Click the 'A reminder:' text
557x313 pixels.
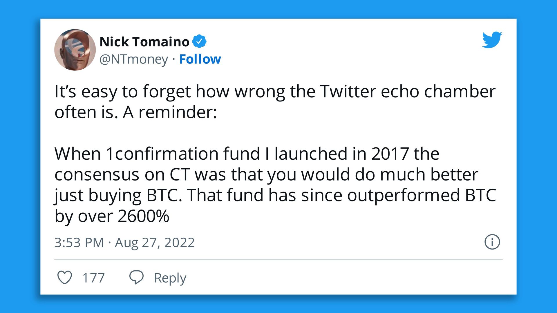pos(170,112)
